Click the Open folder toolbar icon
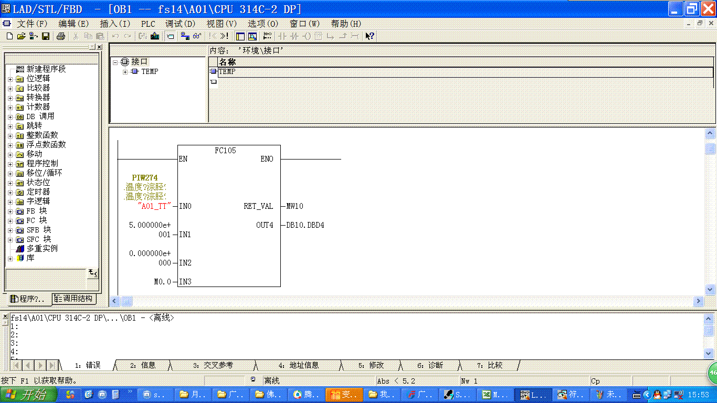This screenshot has height=403, width=717. (21, 36)
